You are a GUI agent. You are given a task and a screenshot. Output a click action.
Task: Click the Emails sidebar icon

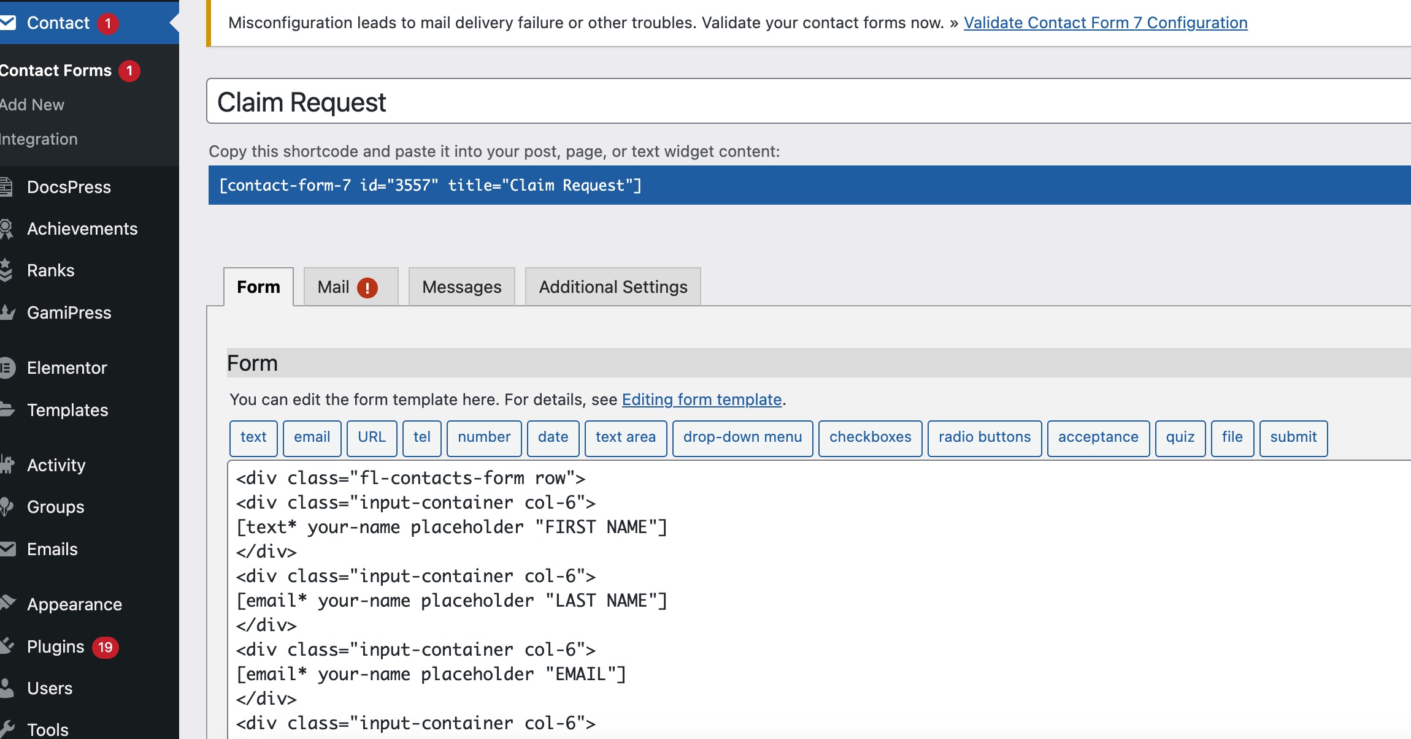[9, 550]
